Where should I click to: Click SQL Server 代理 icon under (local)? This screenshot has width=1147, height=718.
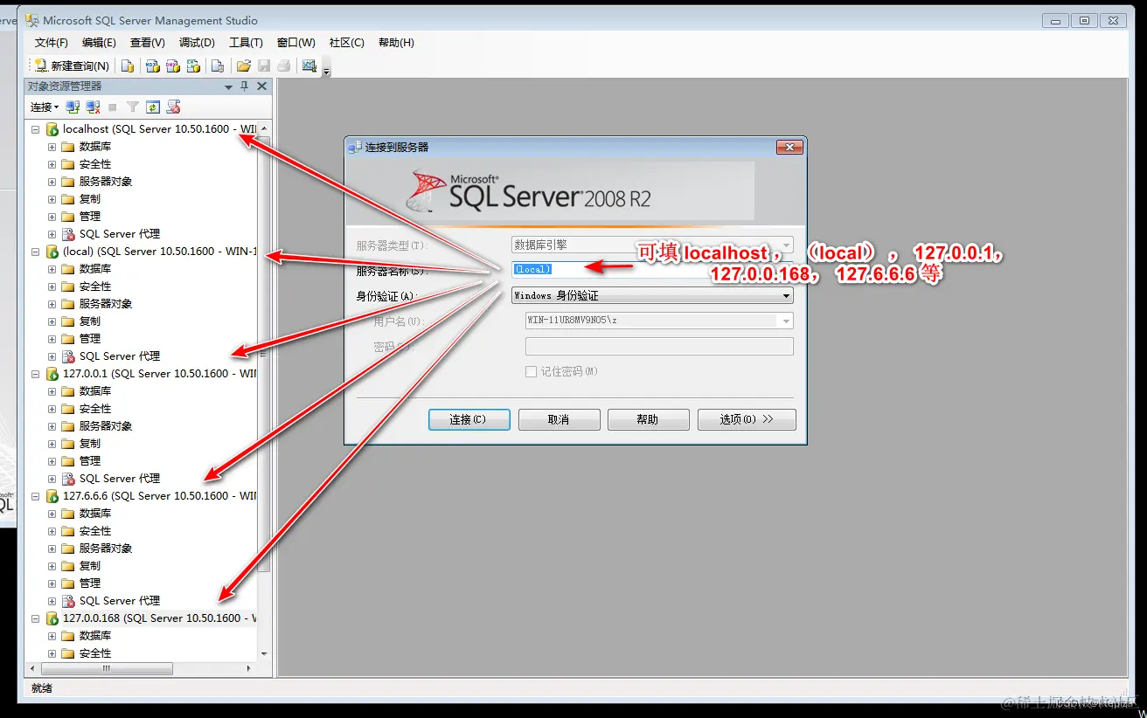coord(68,356)
